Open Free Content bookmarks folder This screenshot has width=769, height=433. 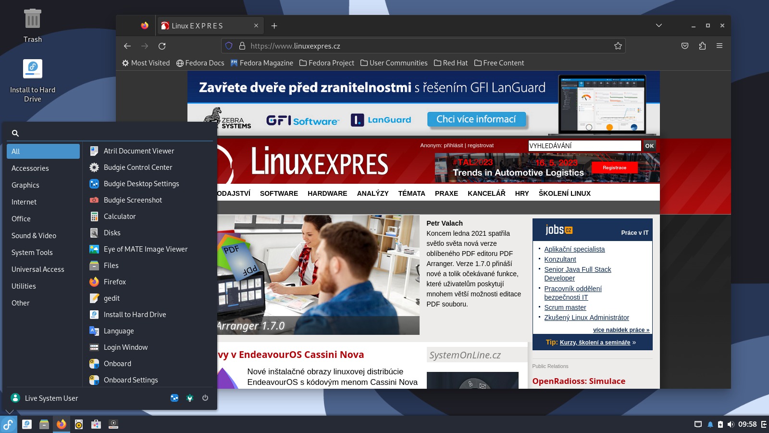pos(499,63)
